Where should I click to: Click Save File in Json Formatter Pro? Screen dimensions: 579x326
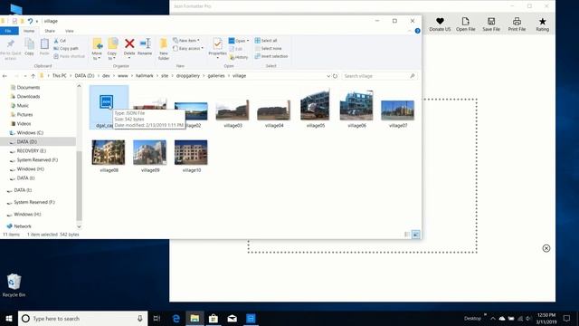pyautogui.click(x=491, y=24)
